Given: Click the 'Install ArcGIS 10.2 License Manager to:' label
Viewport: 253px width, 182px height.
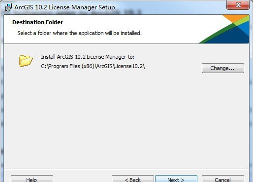Looking at the screenshot, I should 88,57.
